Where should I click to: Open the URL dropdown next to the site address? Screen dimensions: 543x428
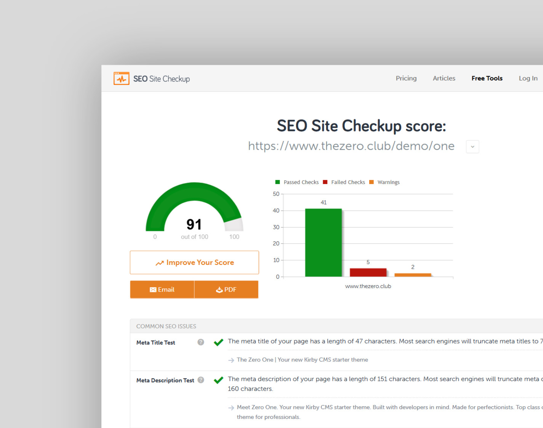pos(473,147)
